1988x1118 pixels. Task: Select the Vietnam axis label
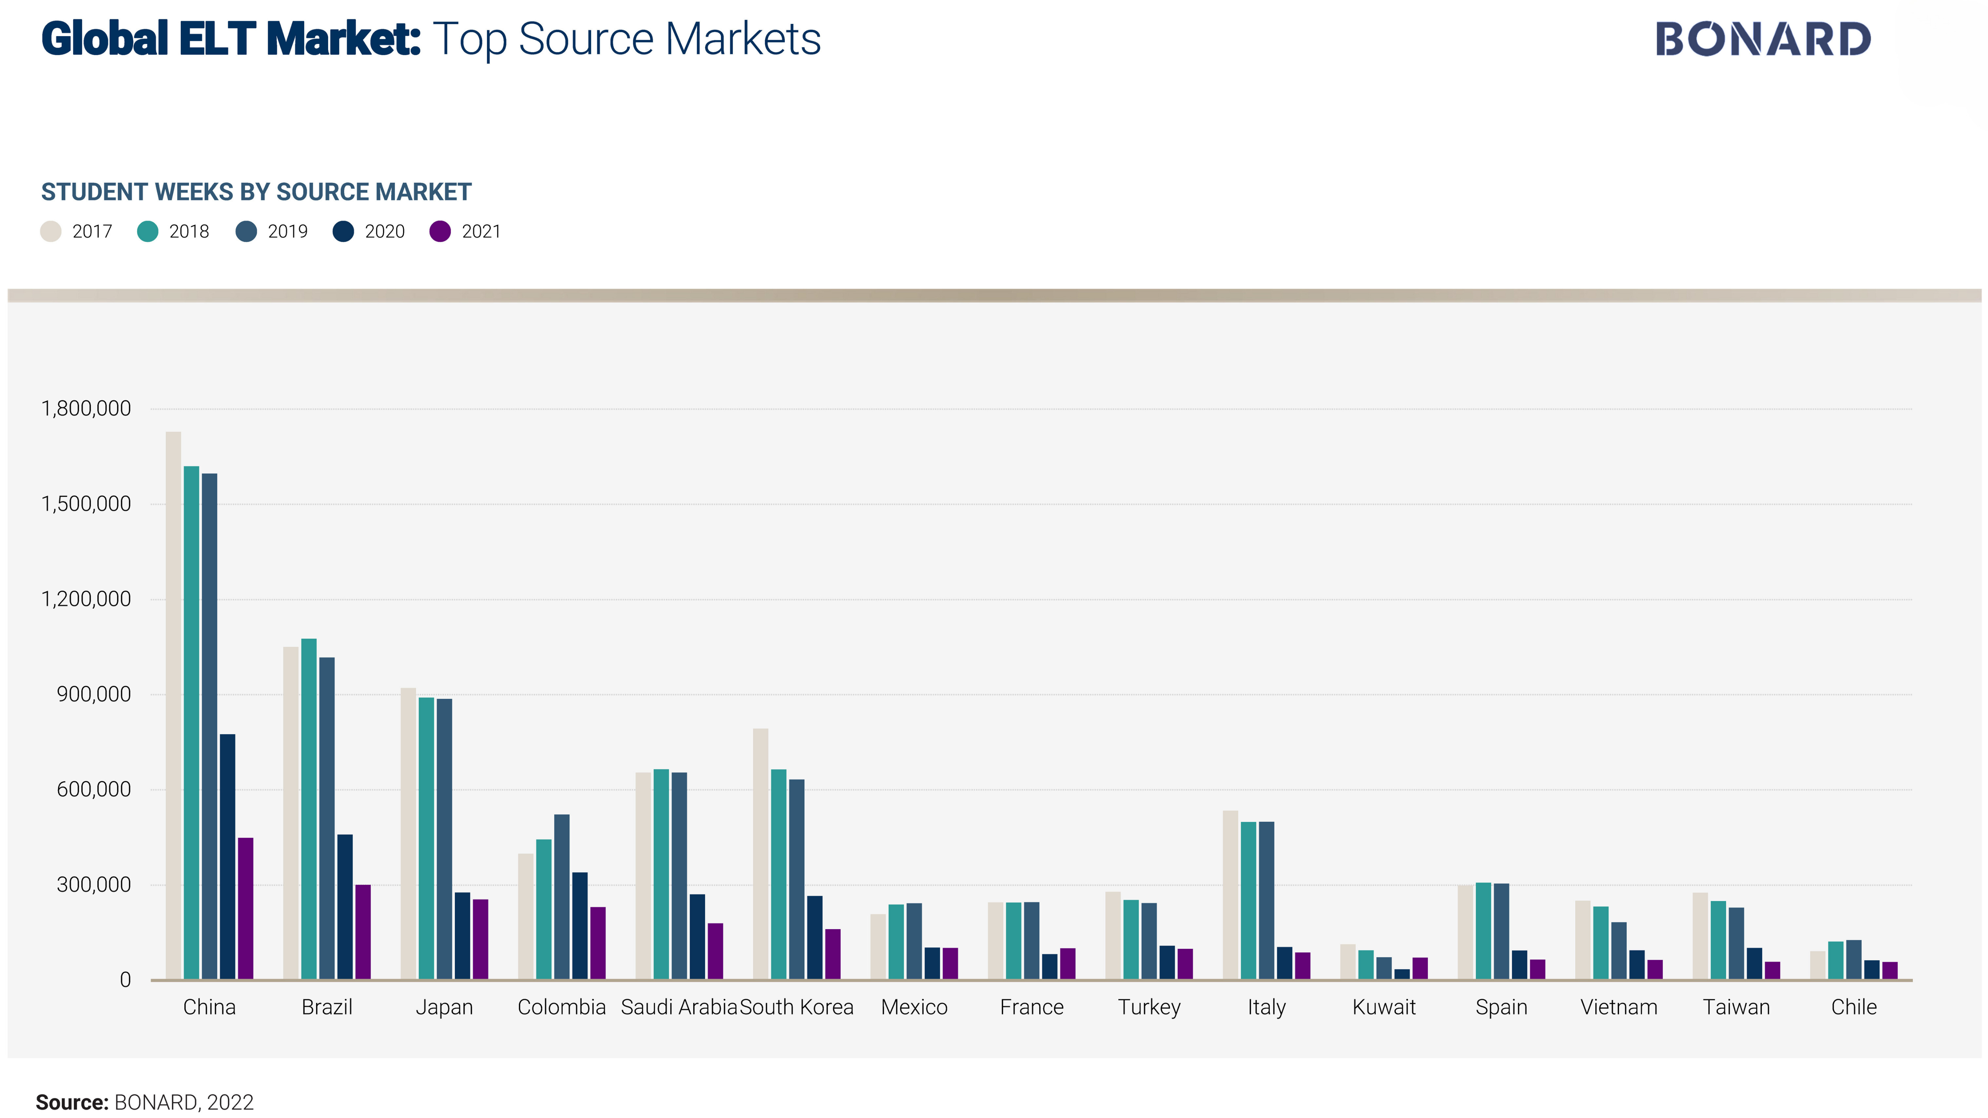(x=1619, y=1007)
